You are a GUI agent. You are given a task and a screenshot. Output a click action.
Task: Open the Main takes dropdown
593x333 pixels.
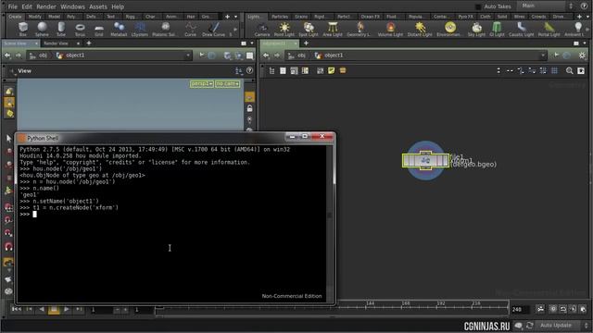[546, 6]
